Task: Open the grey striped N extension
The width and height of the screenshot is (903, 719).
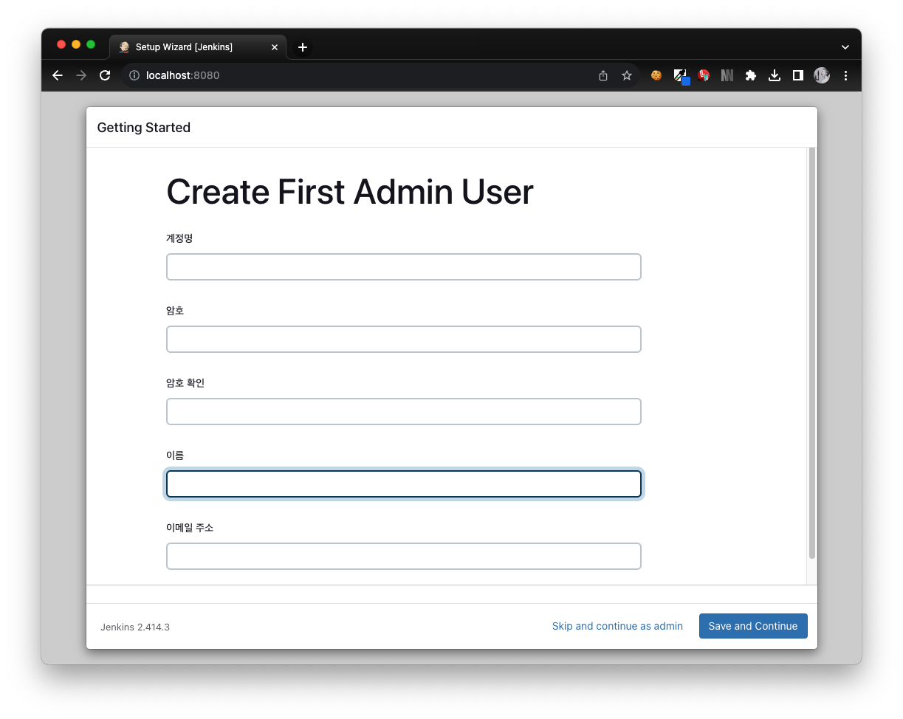Action: pos(727,75)
